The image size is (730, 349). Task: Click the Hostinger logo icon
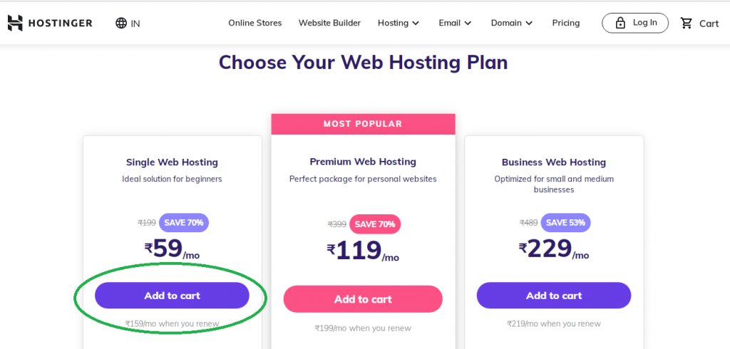[15, 23]
